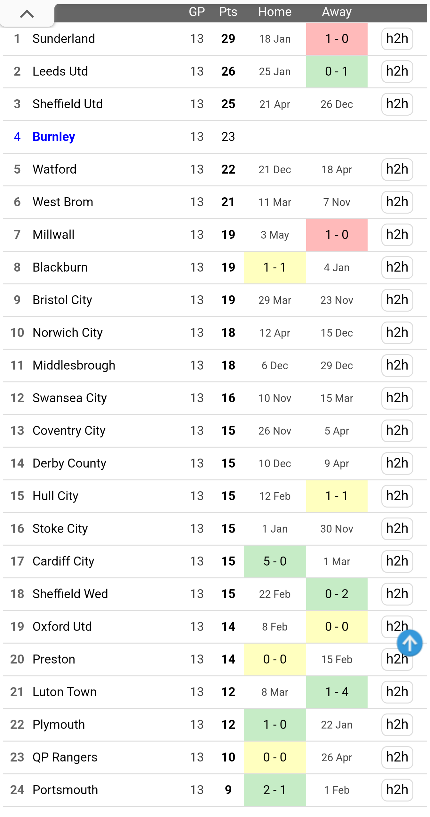Tap the blue scroll-to-top arrow button
Viewport: 430px width, 817px height.
coord(409,642)
